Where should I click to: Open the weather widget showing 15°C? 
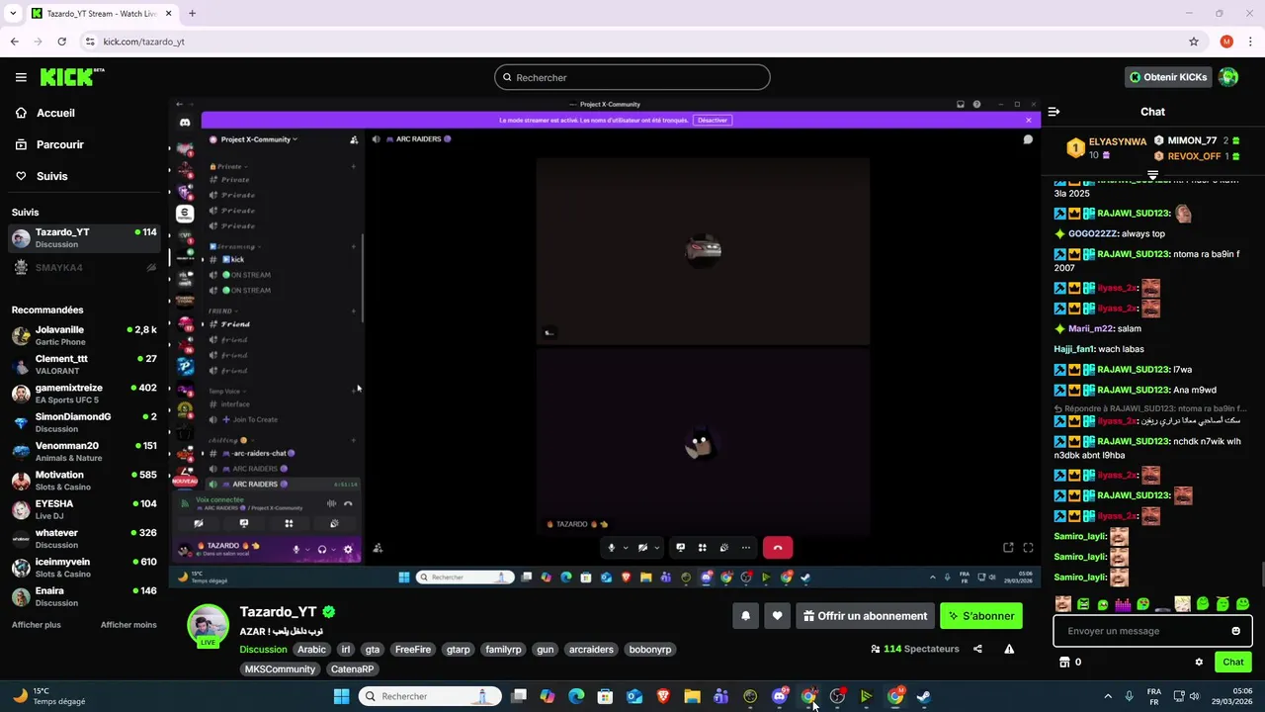(x=47, y=696)
